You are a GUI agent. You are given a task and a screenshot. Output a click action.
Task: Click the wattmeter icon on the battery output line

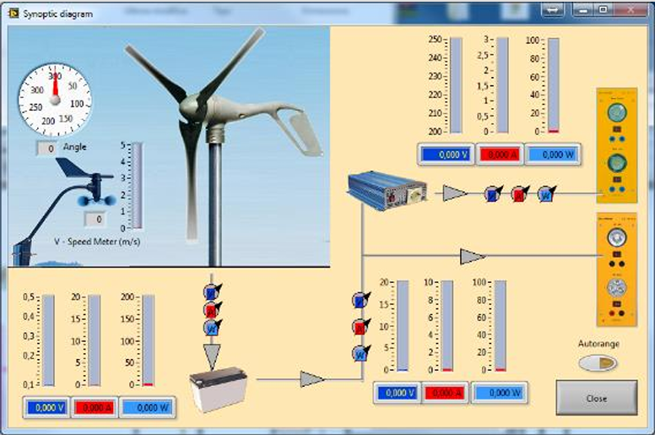[x=360, y=354]
